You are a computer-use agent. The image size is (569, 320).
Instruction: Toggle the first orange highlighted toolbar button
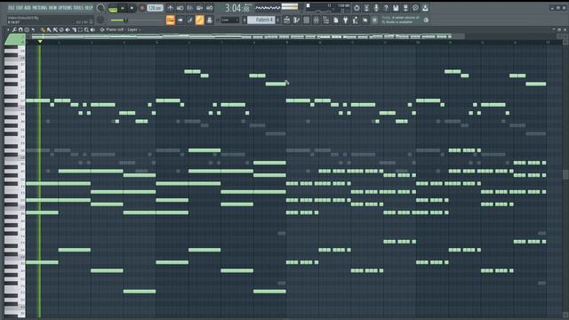click(170, 20)
